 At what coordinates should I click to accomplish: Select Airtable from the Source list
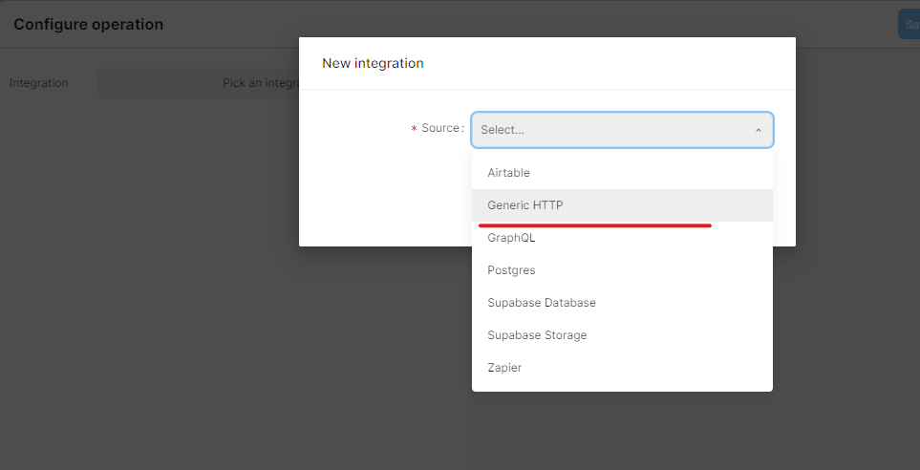pos(508,173)
